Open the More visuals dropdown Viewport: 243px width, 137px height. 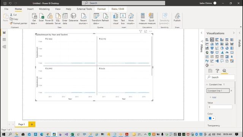pos(131,19)
